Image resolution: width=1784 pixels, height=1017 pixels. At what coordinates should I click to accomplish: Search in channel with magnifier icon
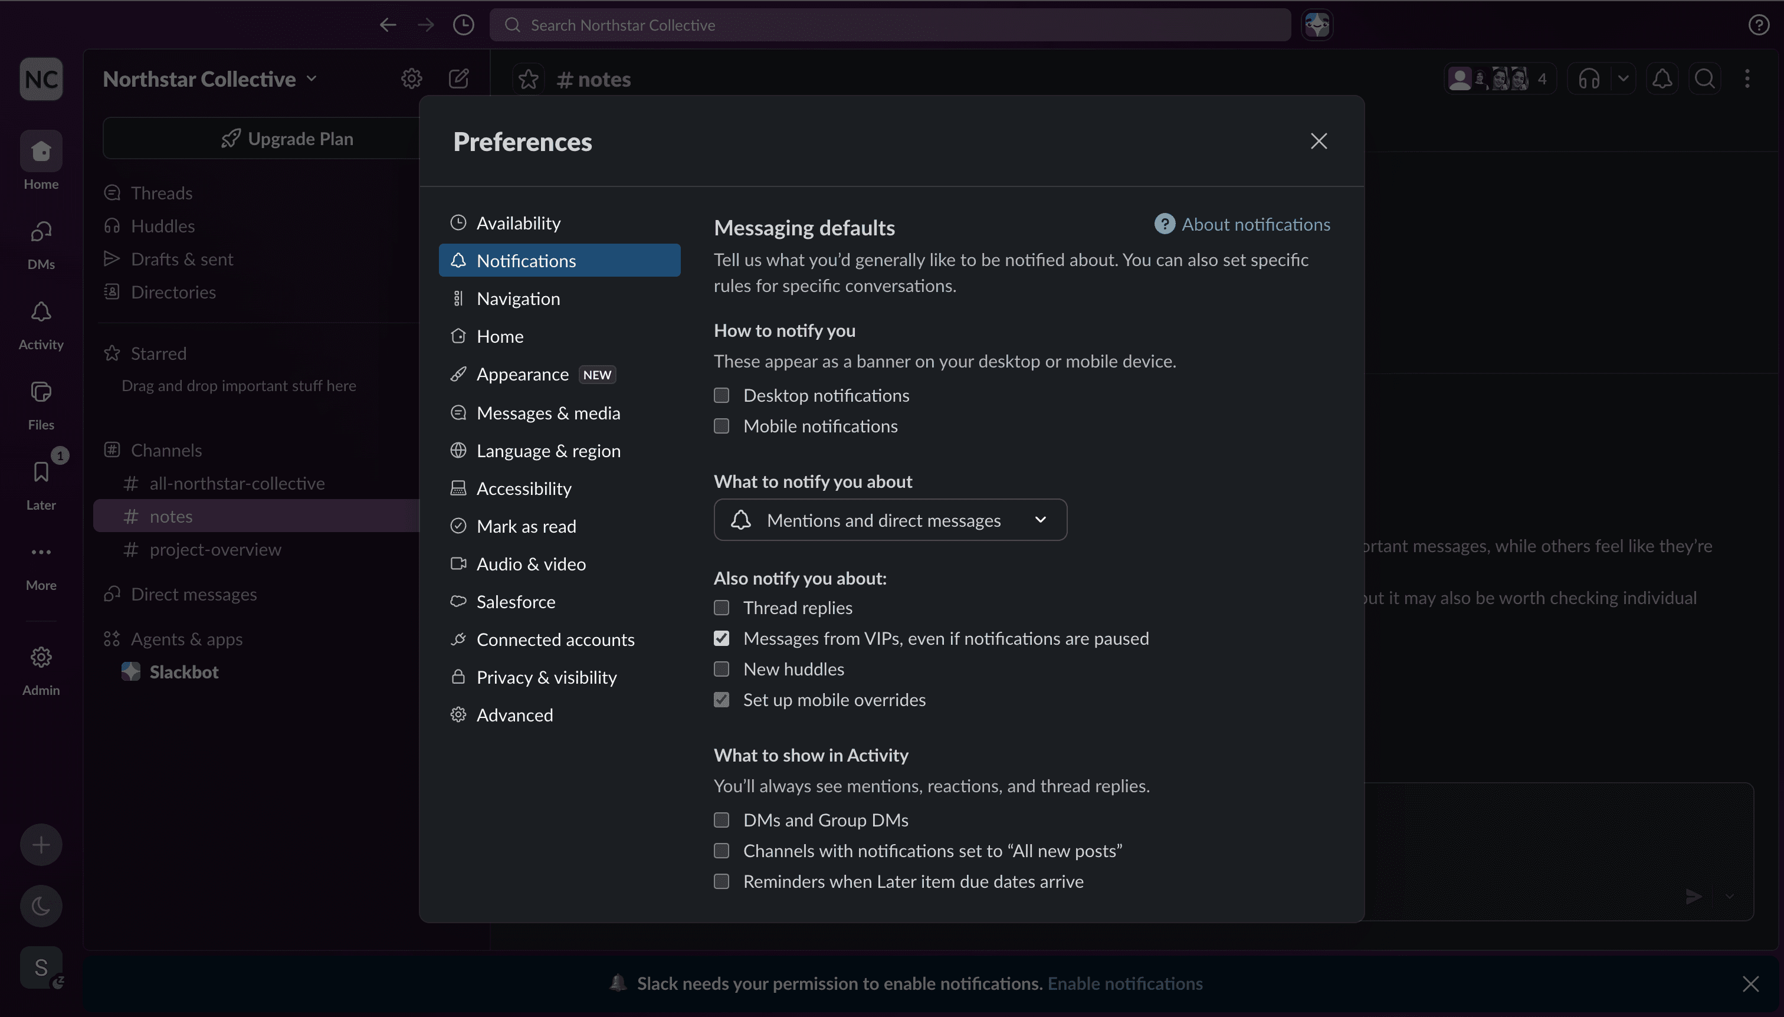coord(1705,79)
